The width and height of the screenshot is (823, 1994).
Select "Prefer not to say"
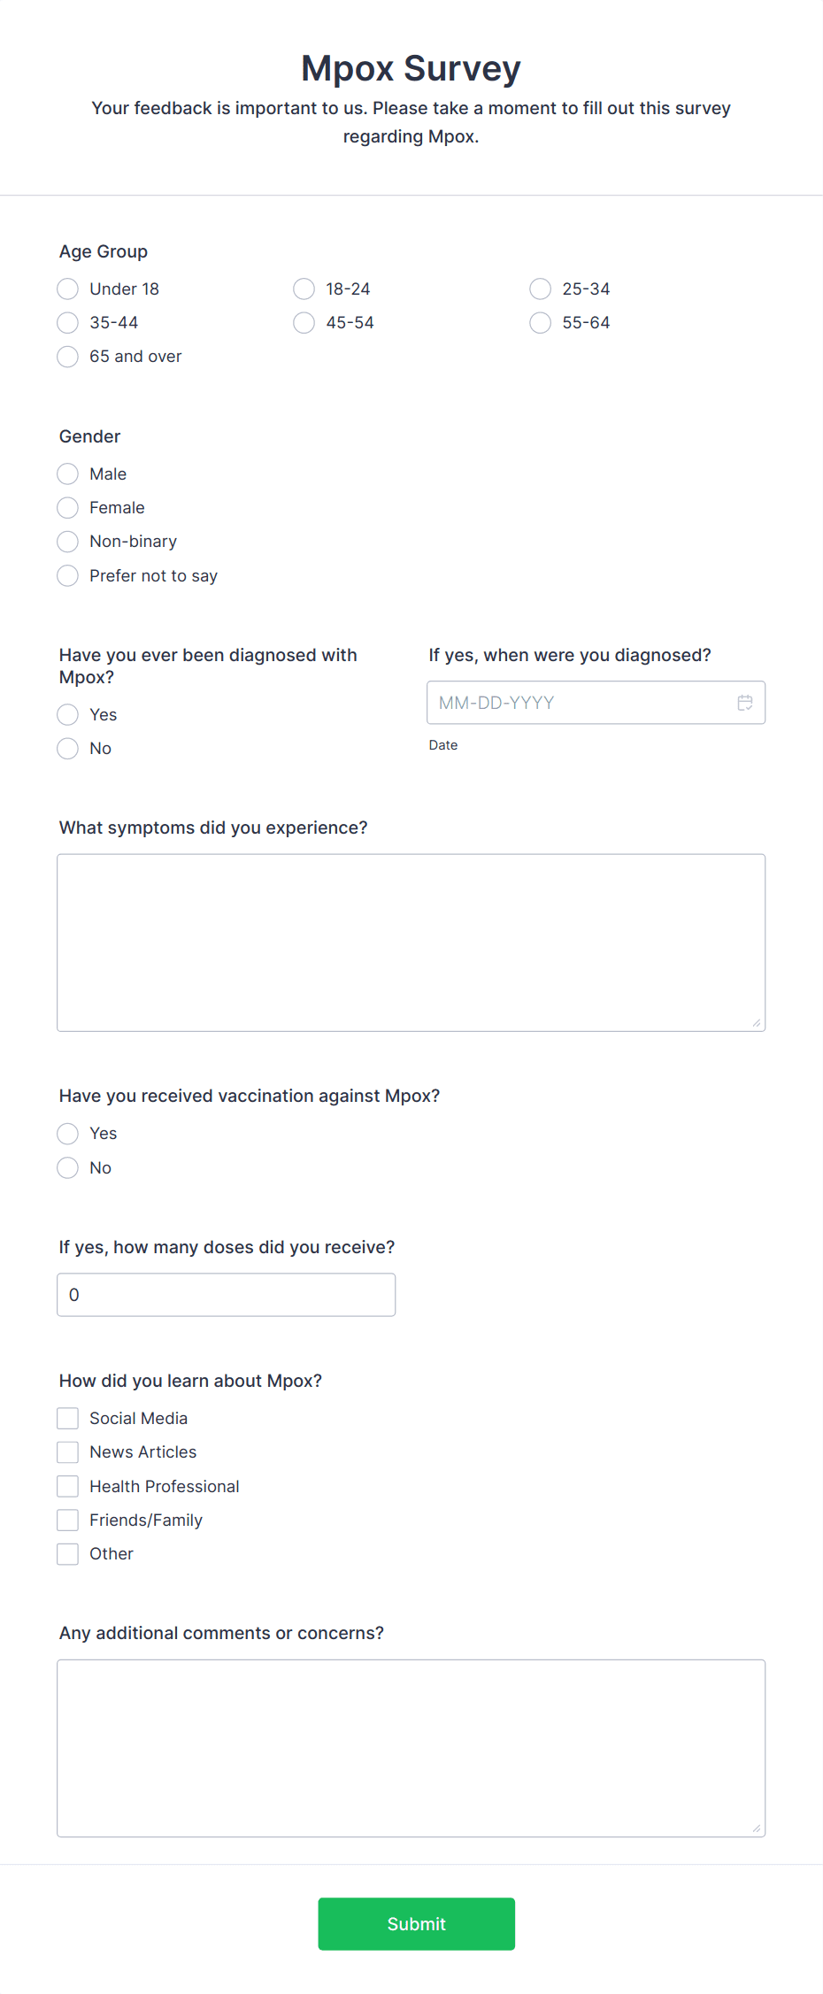click(x=67, y=575)
